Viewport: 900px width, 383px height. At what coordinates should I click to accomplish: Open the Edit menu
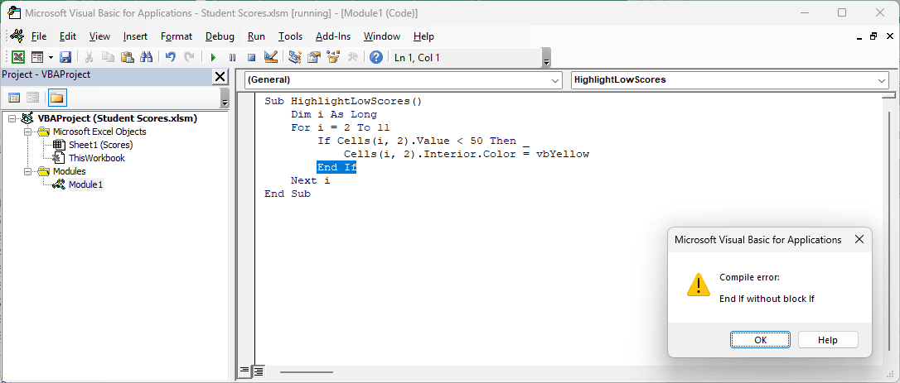(68, 36)
